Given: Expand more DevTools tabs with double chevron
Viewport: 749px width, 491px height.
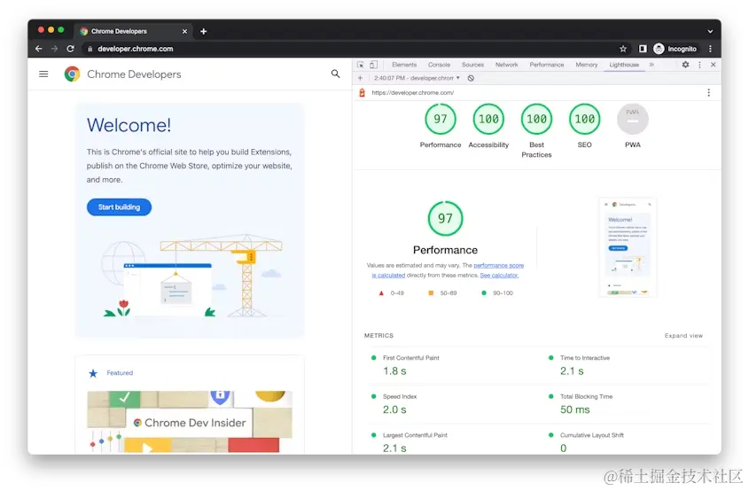Looking at the screenshot, I should [651, 65].
